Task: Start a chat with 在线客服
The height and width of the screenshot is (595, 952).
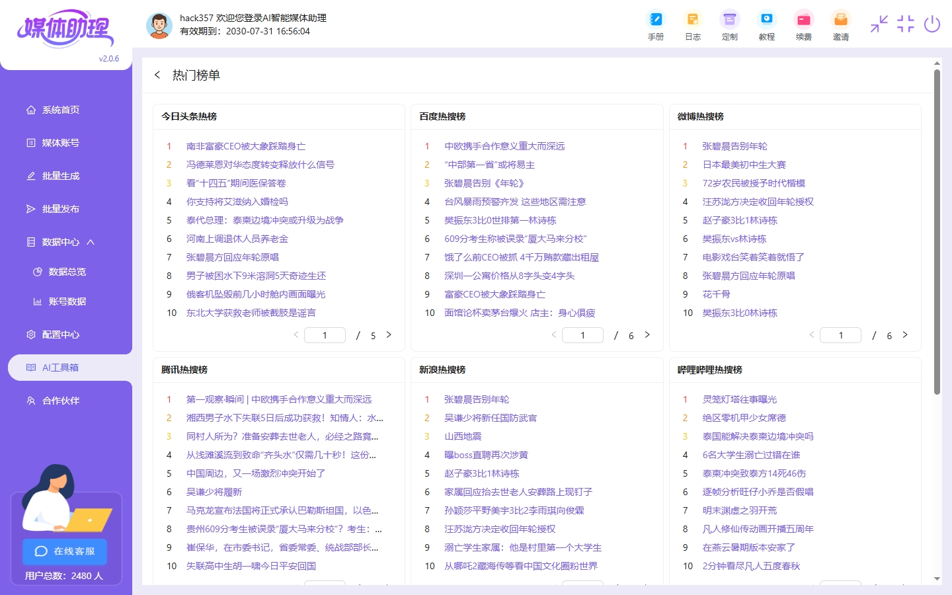Action: click(x=64, y=552)
